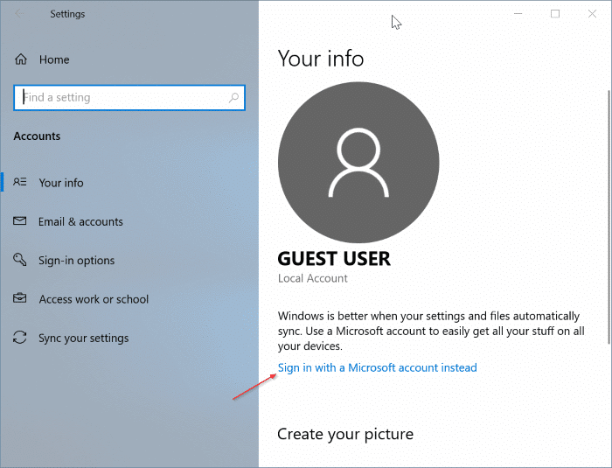Click Sign in with a Microsoft account instead
Screen dimensions: 612x468
378,368
